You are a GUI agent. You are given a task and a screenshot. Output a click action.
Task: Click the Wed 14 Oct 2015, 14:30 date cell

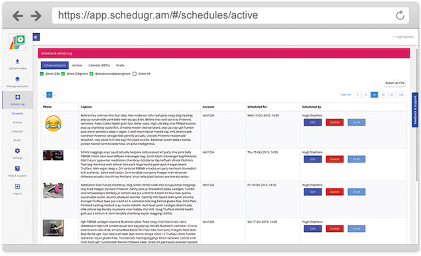tap(263, 115)
